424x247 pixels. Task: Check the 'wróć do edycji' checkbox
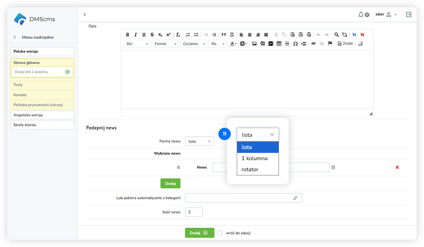(220, 233)
